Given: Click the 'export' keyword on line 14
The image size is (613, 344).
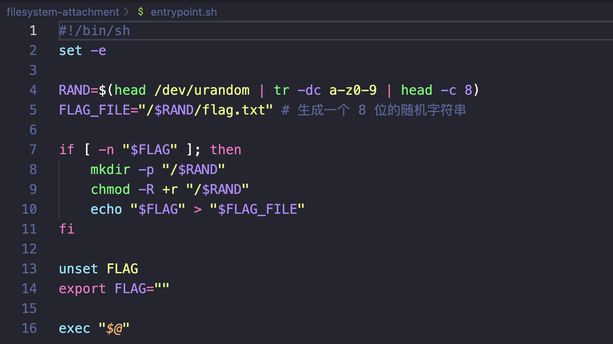Looking at the screenshot, I should click(x=82, y=289).
